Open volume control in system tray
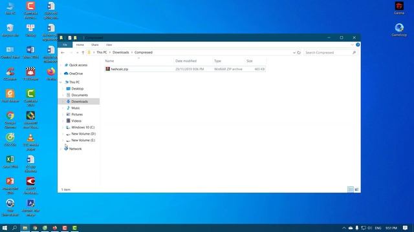Image resolution: width=414 pixels, height=232 pixels. click(369, 227)
